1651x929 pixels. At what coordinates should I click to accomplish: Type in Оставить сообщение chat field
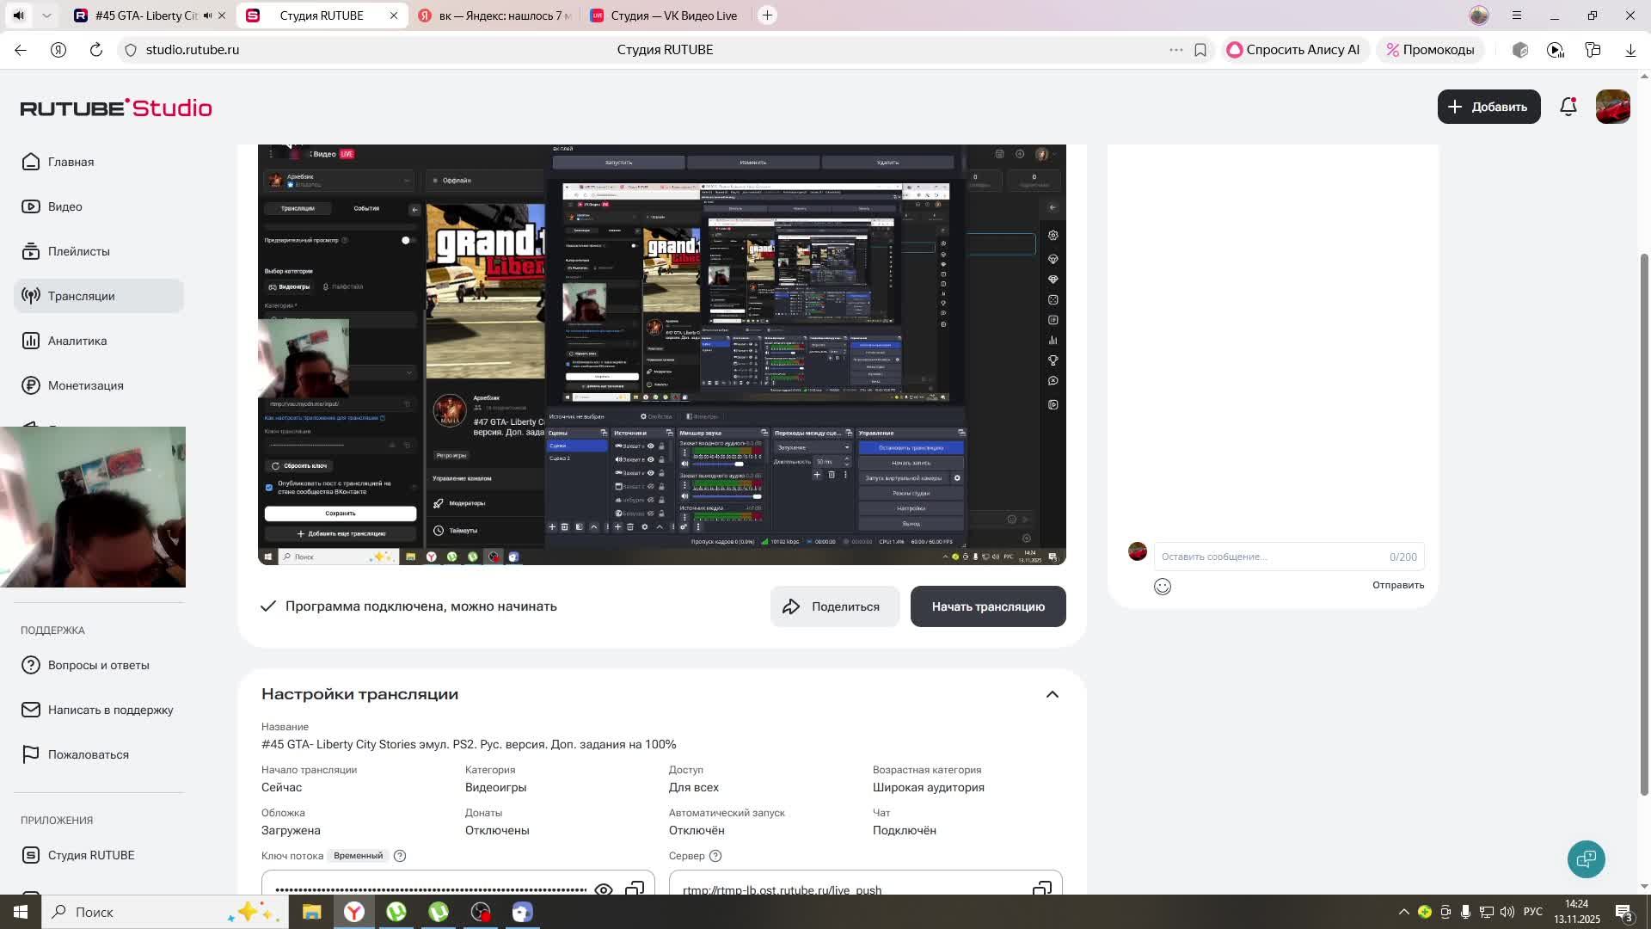pos(1264,557)
